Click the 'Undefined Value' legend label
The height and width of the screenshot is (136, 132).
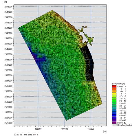click(x=124, y=125)
